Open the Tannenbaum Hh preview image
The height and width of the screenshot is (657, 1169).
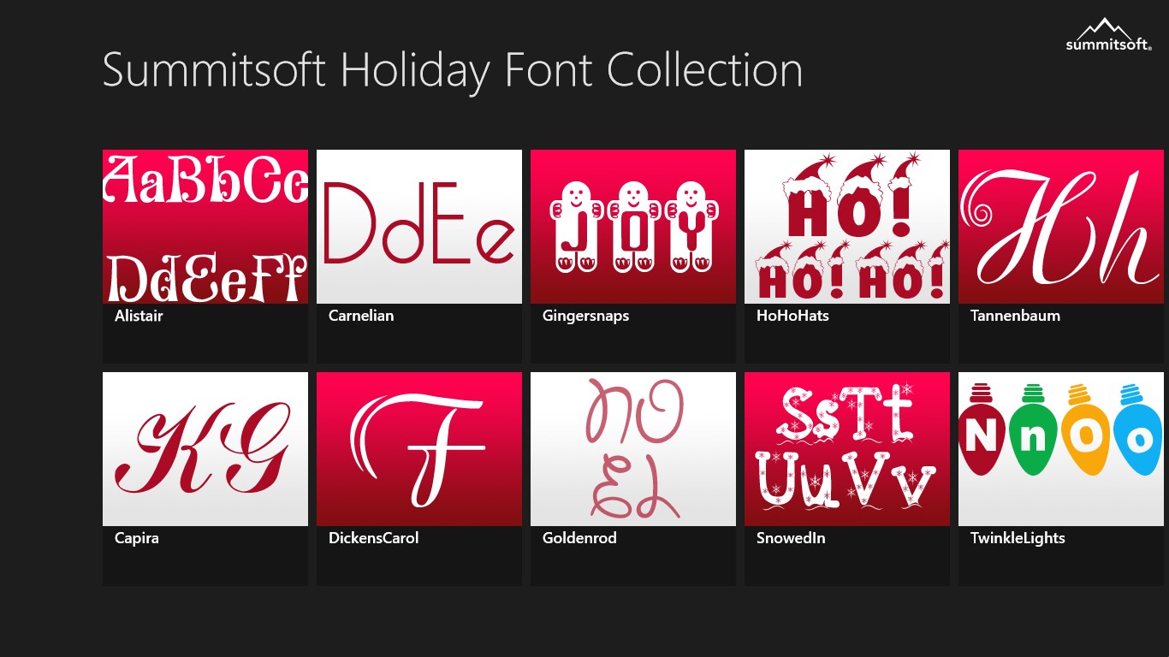(1061, 227)
